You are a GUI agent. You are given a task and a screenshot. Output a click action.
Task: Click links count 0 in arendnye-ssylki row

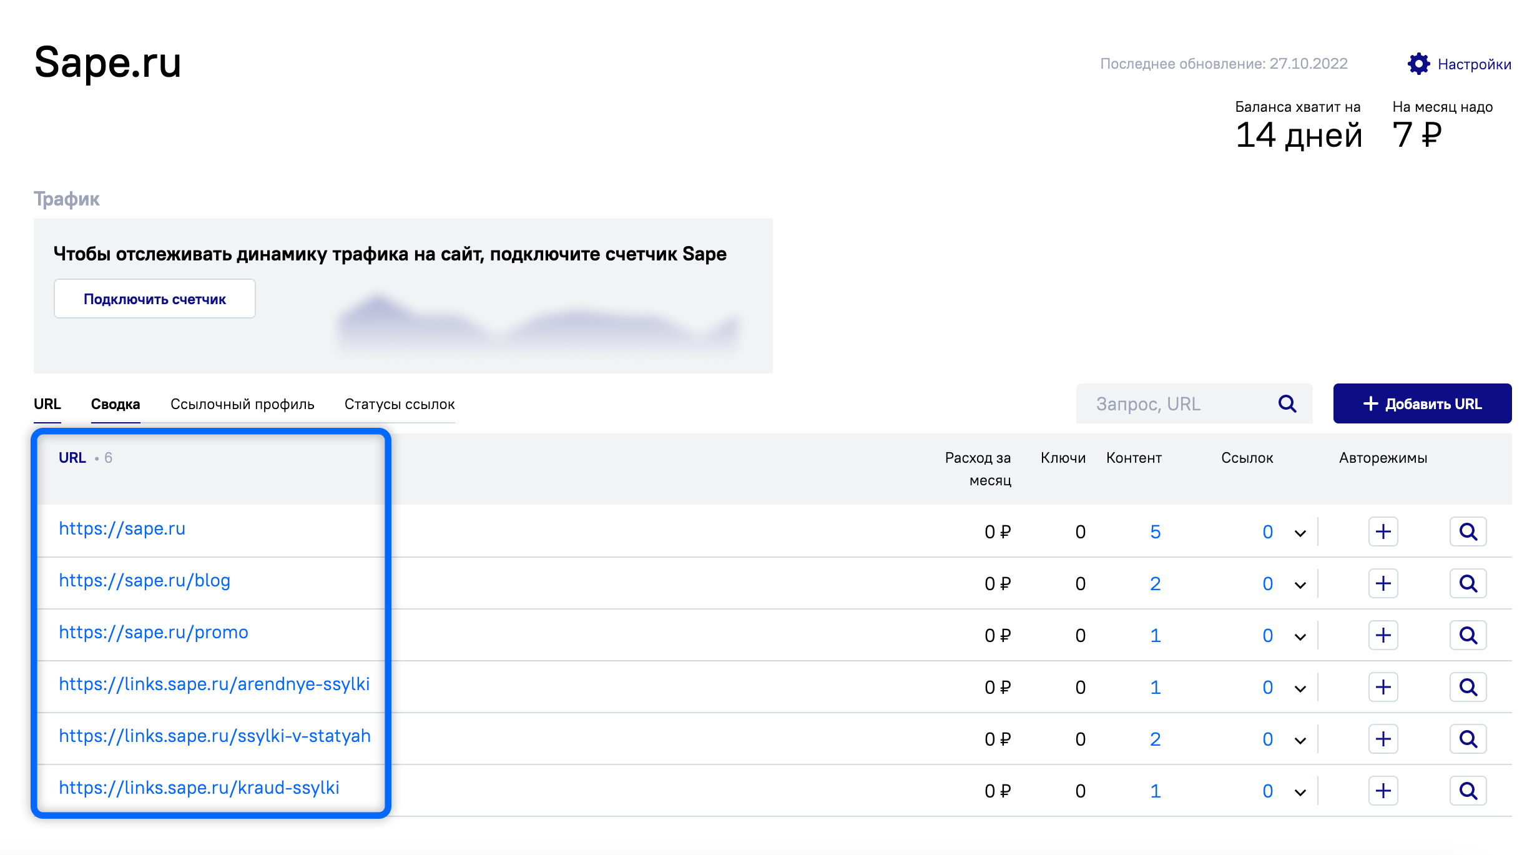tap(1267, 687)
